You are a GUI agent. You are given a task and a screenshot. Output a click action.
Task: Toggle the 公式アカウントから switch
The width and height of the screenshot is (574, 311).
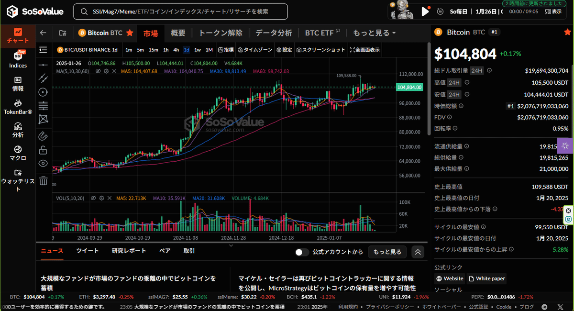302,252
